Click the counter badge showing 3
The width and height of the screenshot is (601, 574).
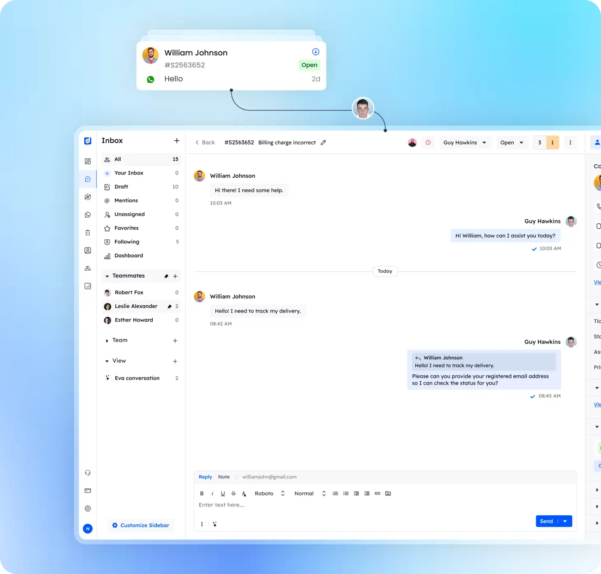pyautogui.click(x=540, y=142)
